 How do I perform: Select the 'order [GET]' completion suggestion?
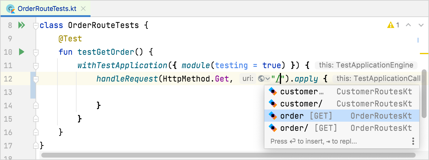click(342, 116)
